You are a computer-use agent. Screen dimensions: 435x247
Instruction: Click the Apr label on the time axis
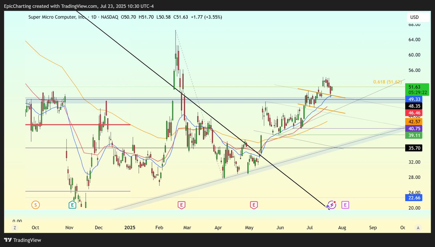coord(218,227)
